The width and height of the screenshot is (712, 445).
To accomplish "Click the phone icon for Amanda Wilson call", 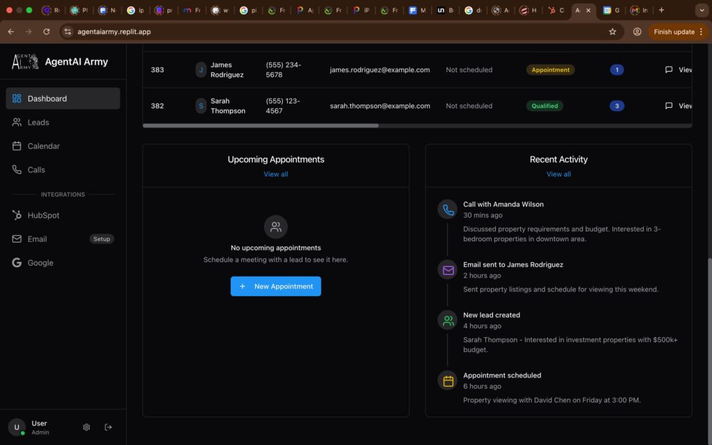I will click(x=447, y=209).
